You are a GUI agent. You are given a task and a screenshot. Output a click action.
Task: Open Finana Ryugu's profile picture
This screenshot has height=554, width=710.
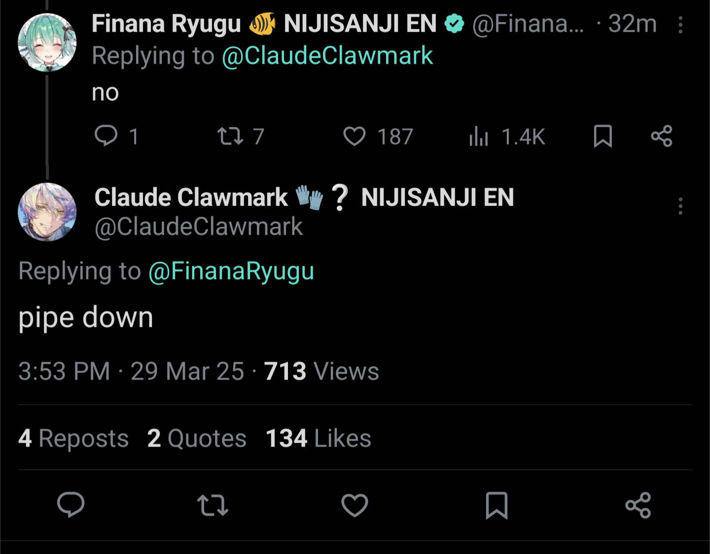tap(47, 43)
